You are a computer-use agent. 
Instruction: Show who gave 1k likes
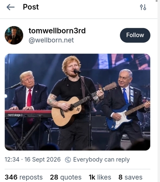pos(100,177)
